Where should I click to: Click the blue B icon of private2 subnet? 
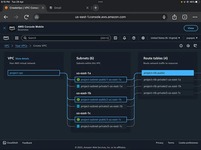78,106
